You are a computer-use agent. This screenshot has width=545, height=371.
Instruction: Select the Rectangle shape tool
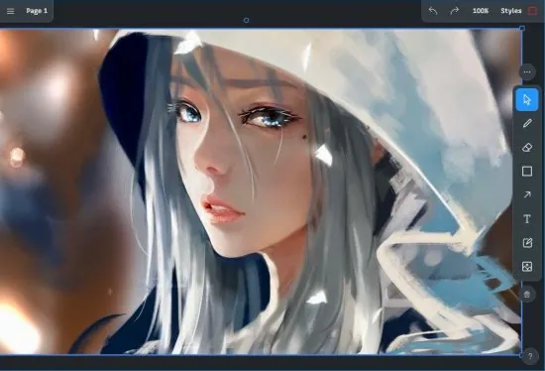(527, 172)
